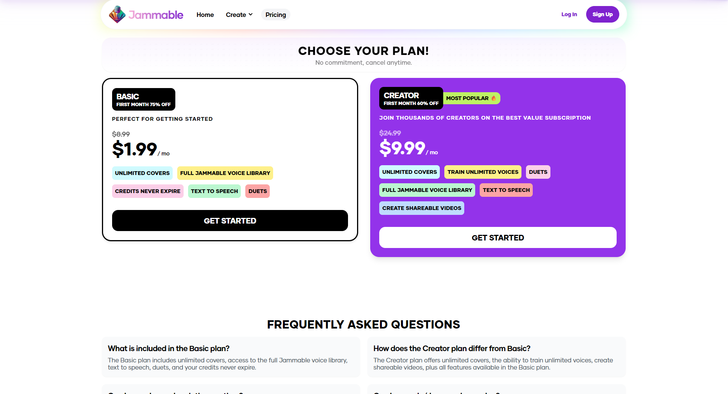Select the Basic plan title badge
The image size is (728, 394).
(x=143, y=99)
